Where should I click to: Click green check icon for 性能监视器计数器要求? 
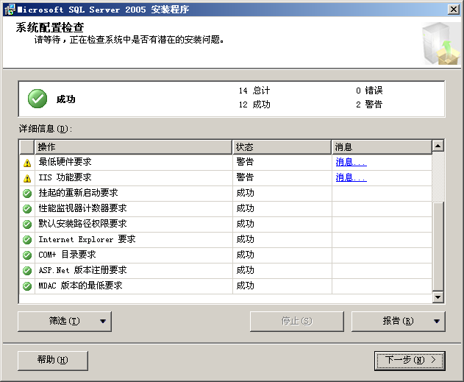coord(27,209)
